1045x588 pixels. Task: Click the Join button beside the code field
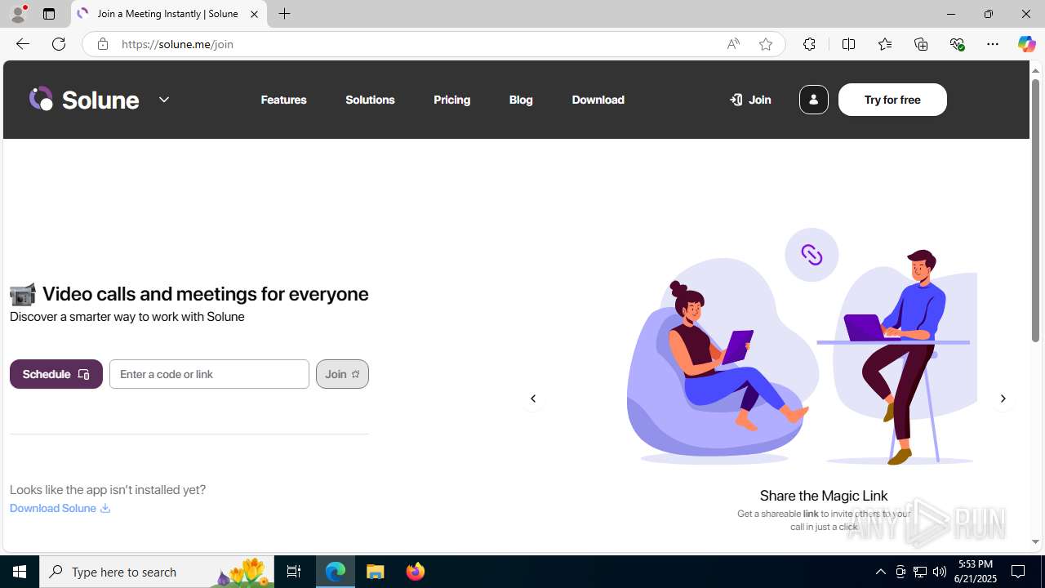pos(342,374)
